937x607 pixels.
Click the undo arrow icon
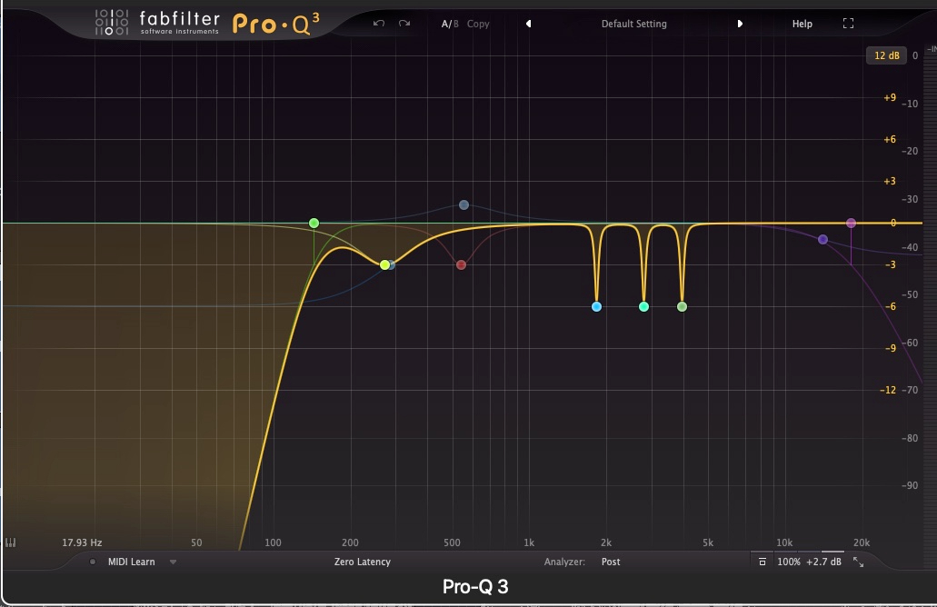pyautogui.click(x=379, y=24)
